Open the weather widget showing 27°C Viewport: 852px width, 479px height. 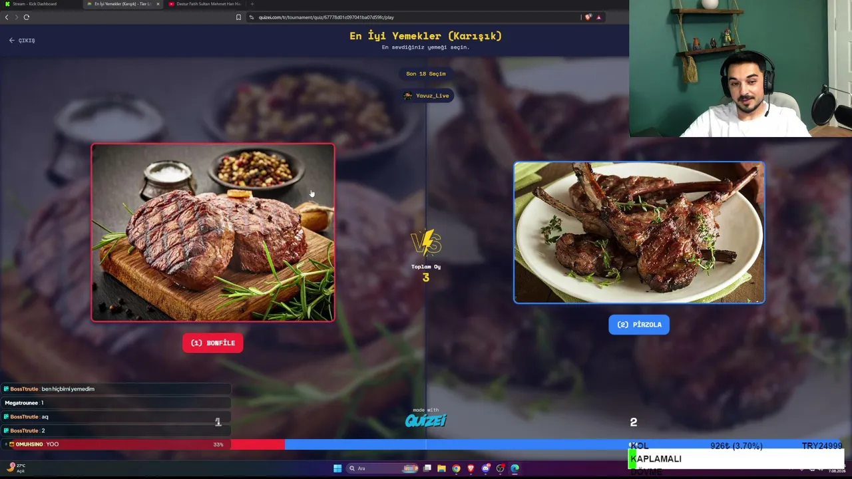16,468
